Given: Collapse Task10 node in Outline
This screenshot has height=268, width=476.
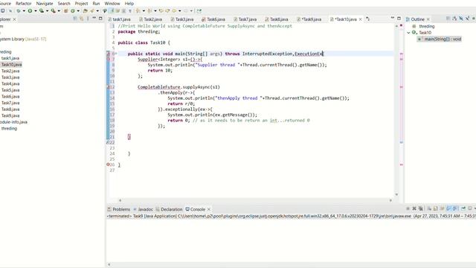Looking at the screenshot, I should click(408, 33).
